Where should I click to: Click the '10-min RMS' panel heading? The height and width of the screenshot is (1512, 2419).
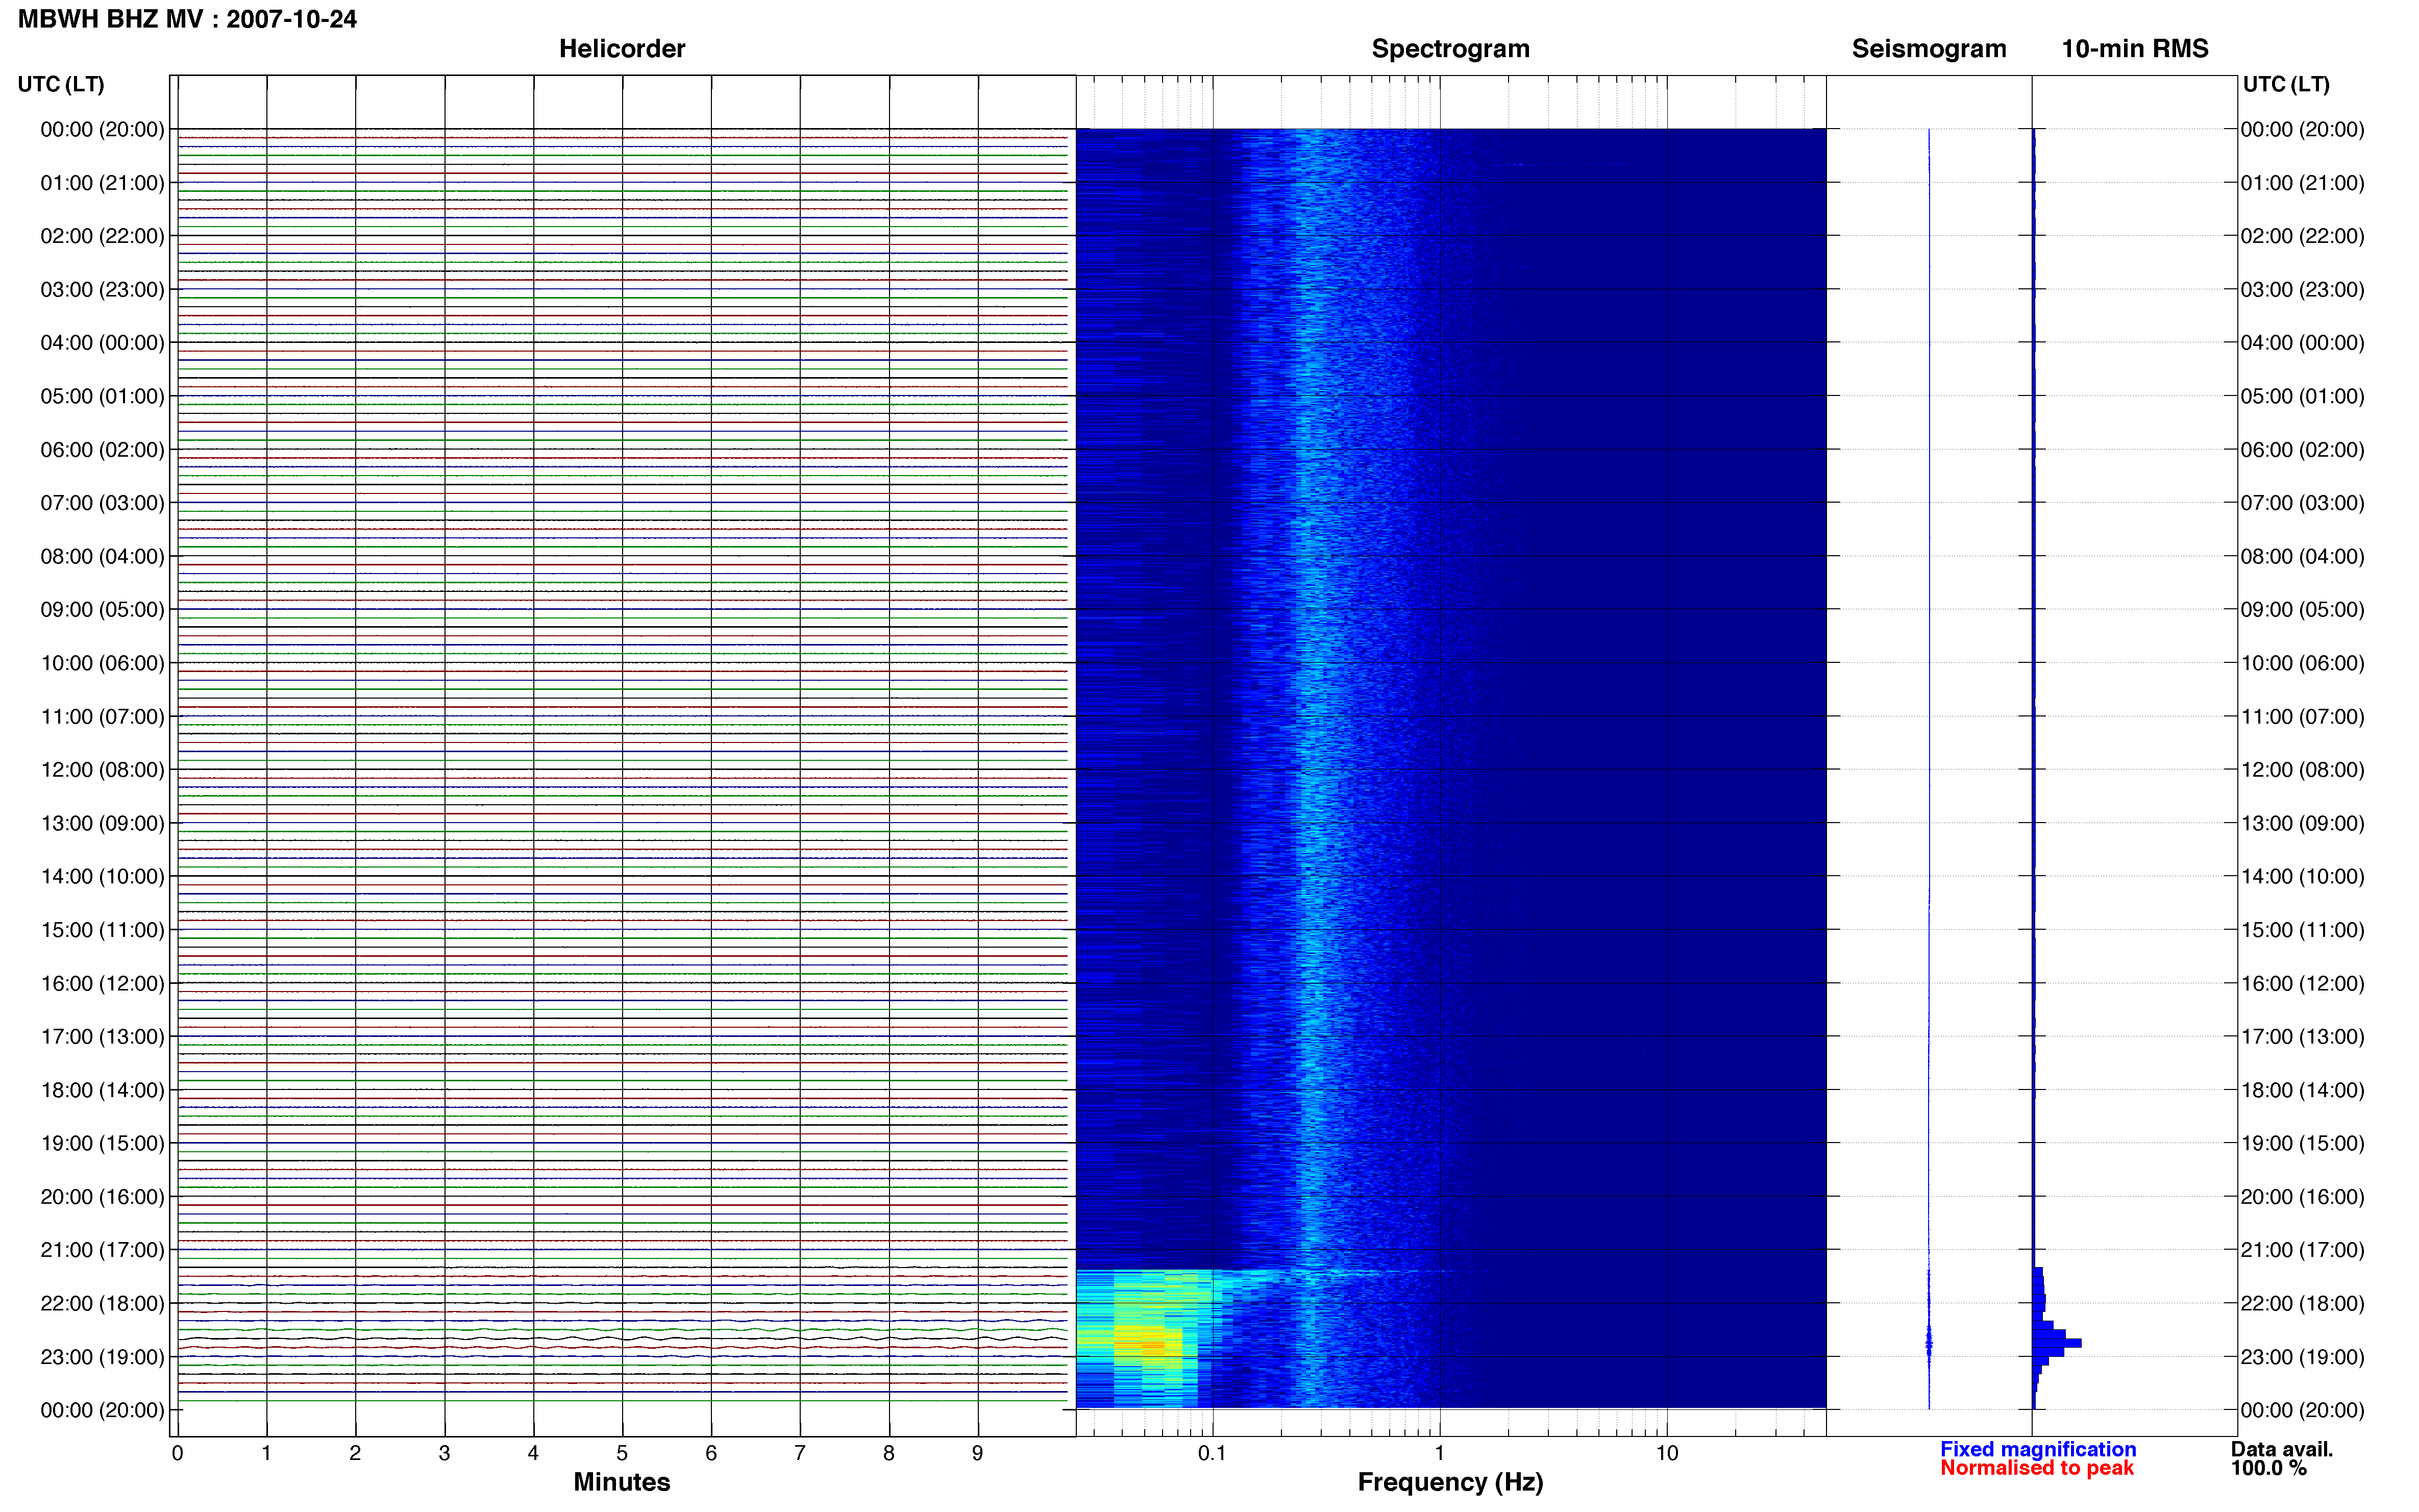(2135, 49)
